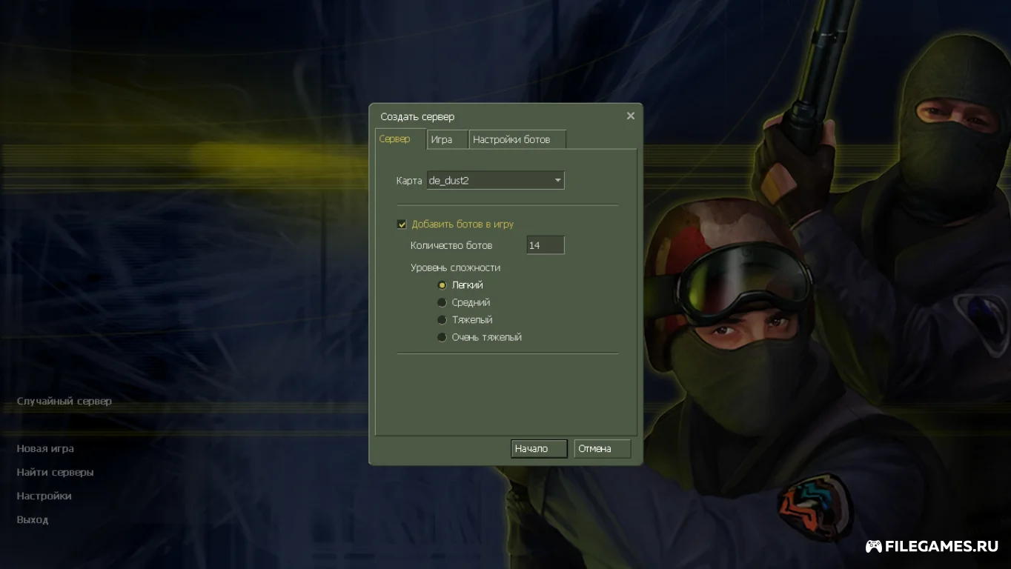The image size is (1011, 569).
Task: Click the Начало button
Action: (539, 449)
